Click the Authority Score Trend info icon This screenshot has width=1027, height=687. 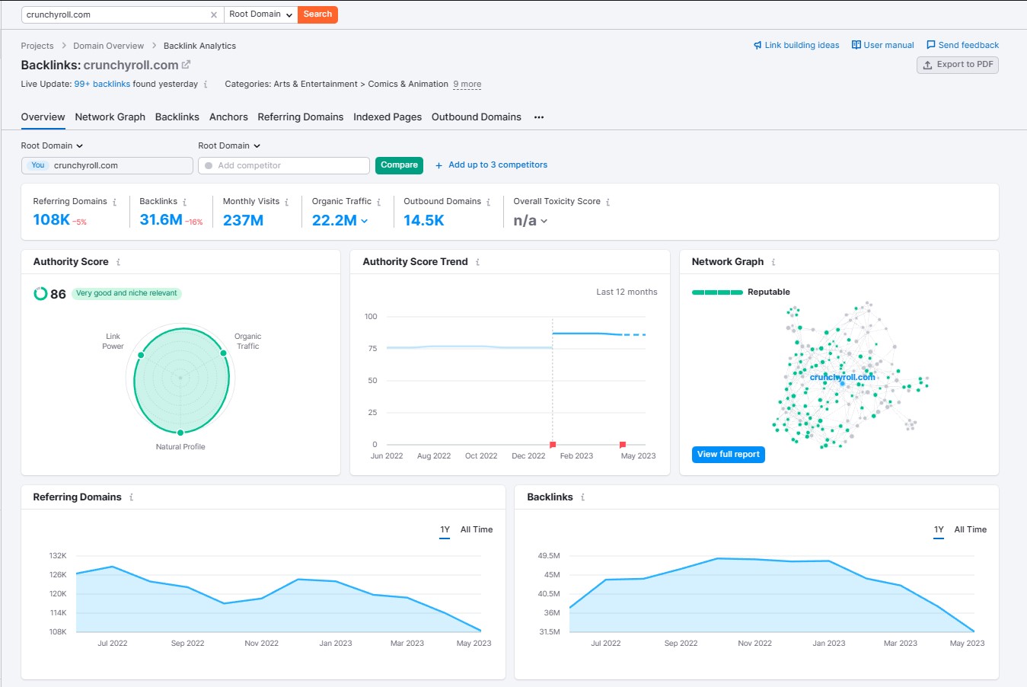(477, 262)
